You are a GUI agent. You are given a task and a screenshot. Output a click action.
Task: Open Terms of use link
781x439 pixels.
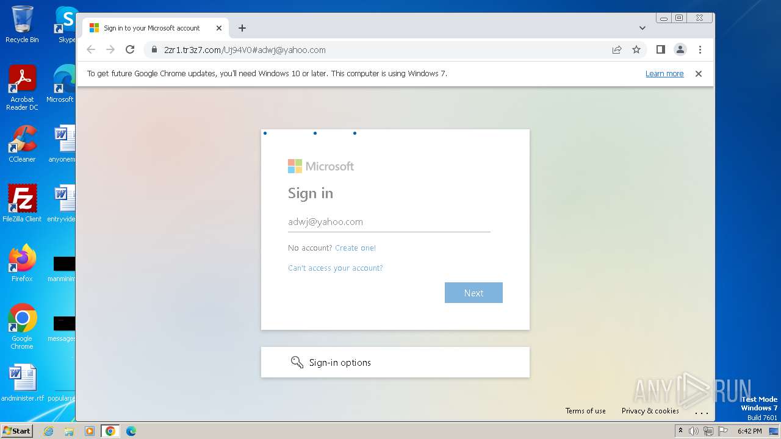(586, 411)
